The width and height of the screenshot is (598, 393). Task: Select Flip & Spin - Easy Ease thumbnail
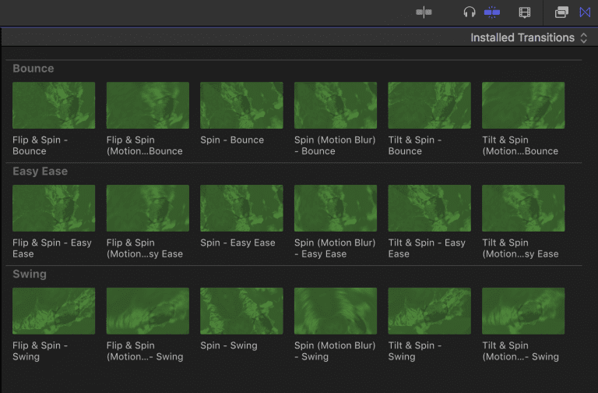54,208
